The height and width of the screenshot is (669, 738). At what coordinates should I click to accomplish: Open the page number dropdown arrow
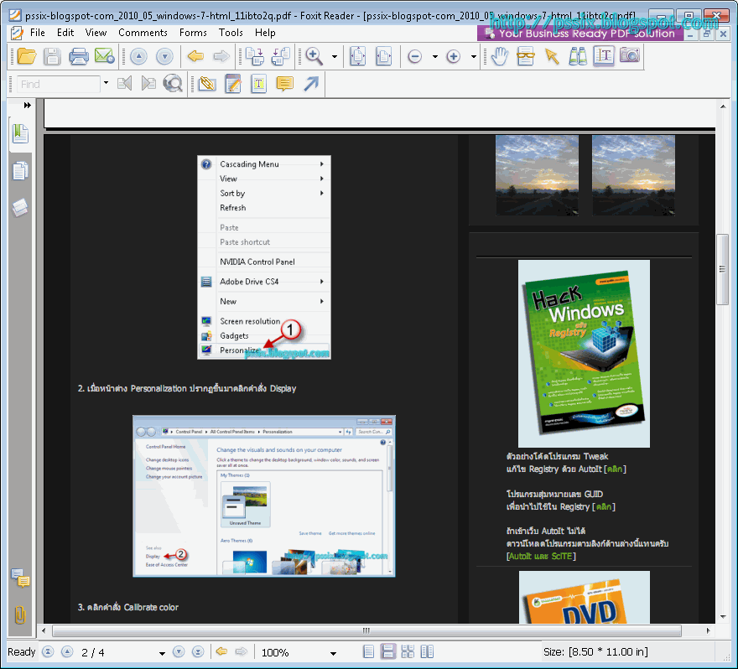pos(162,653)
